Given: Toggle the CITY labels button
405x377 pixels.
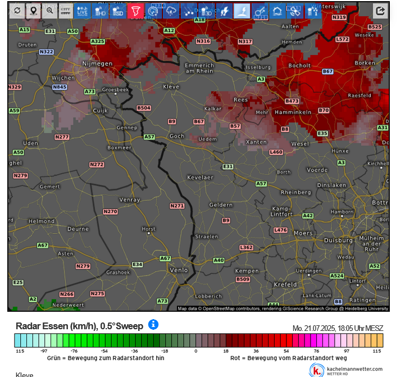Looking at the screenshot, I should tap(66, 11).
